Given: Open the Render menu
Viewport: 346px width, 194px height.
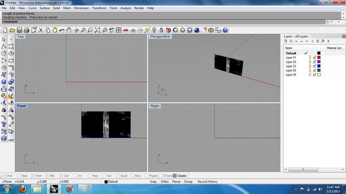Looking at the screenshot, I should 139,8.
